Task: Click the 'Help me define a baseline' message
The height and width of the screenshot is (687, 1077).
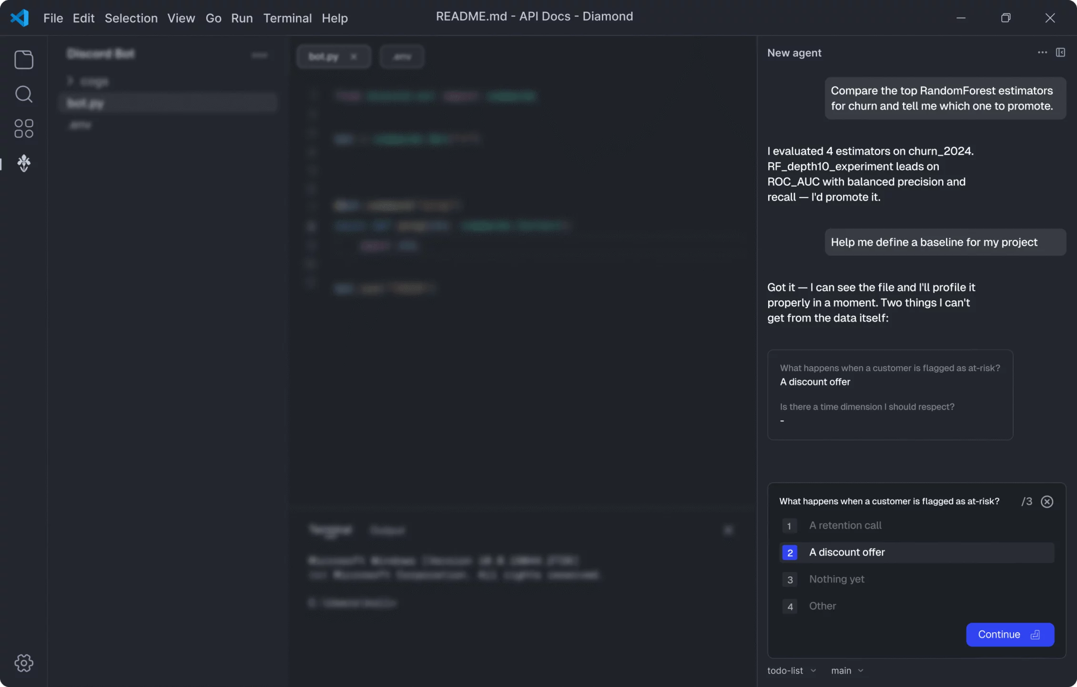Action: [x=945, y=242]
